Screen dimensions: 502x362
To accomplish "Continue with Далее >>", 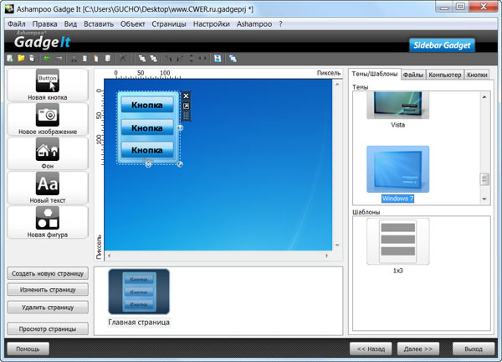I will pyautogui.click(x=418, y=349).
